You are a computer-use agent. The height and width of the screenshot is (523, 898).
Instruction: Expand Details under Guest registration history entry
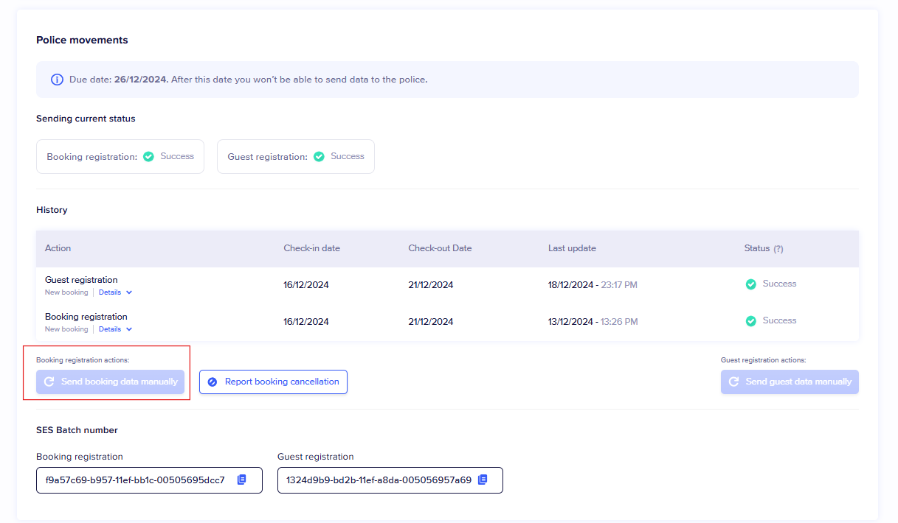pos(115,292)
